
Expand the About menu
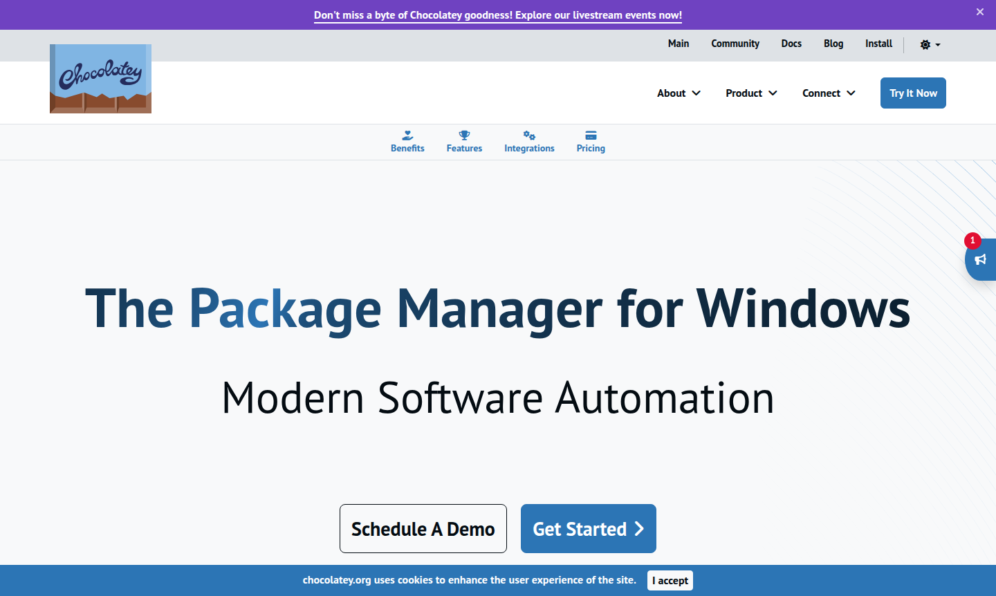679,93
